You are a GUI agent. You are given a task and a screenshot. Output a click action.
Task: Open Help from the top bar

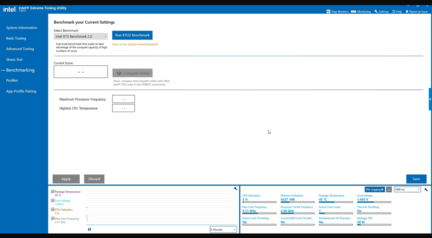(x=394, y=11)
